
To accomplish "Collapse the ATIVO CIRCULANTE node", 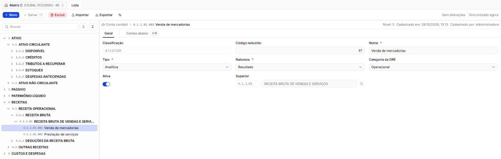I will pos(8,45).
